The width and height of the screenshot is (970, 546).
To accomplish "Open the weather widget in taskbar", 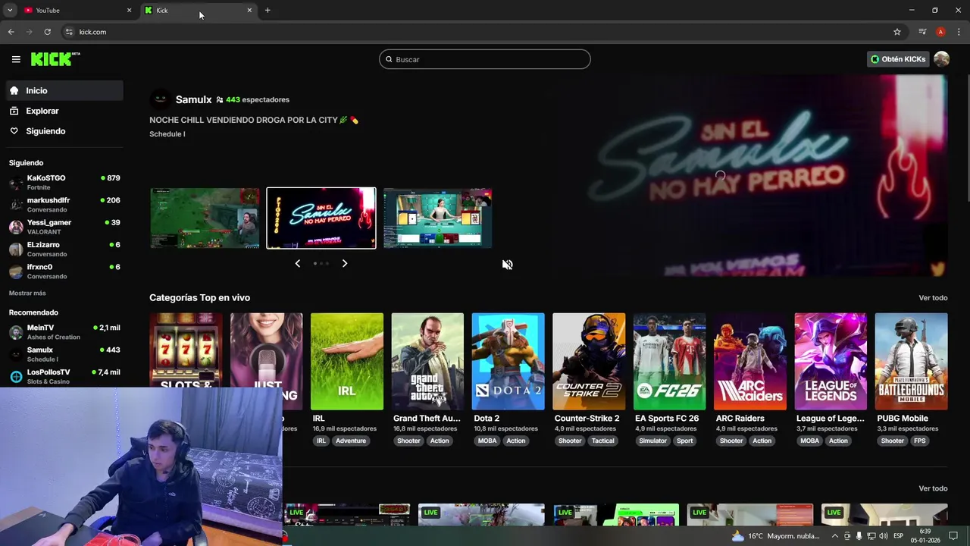I will (776, 535).
